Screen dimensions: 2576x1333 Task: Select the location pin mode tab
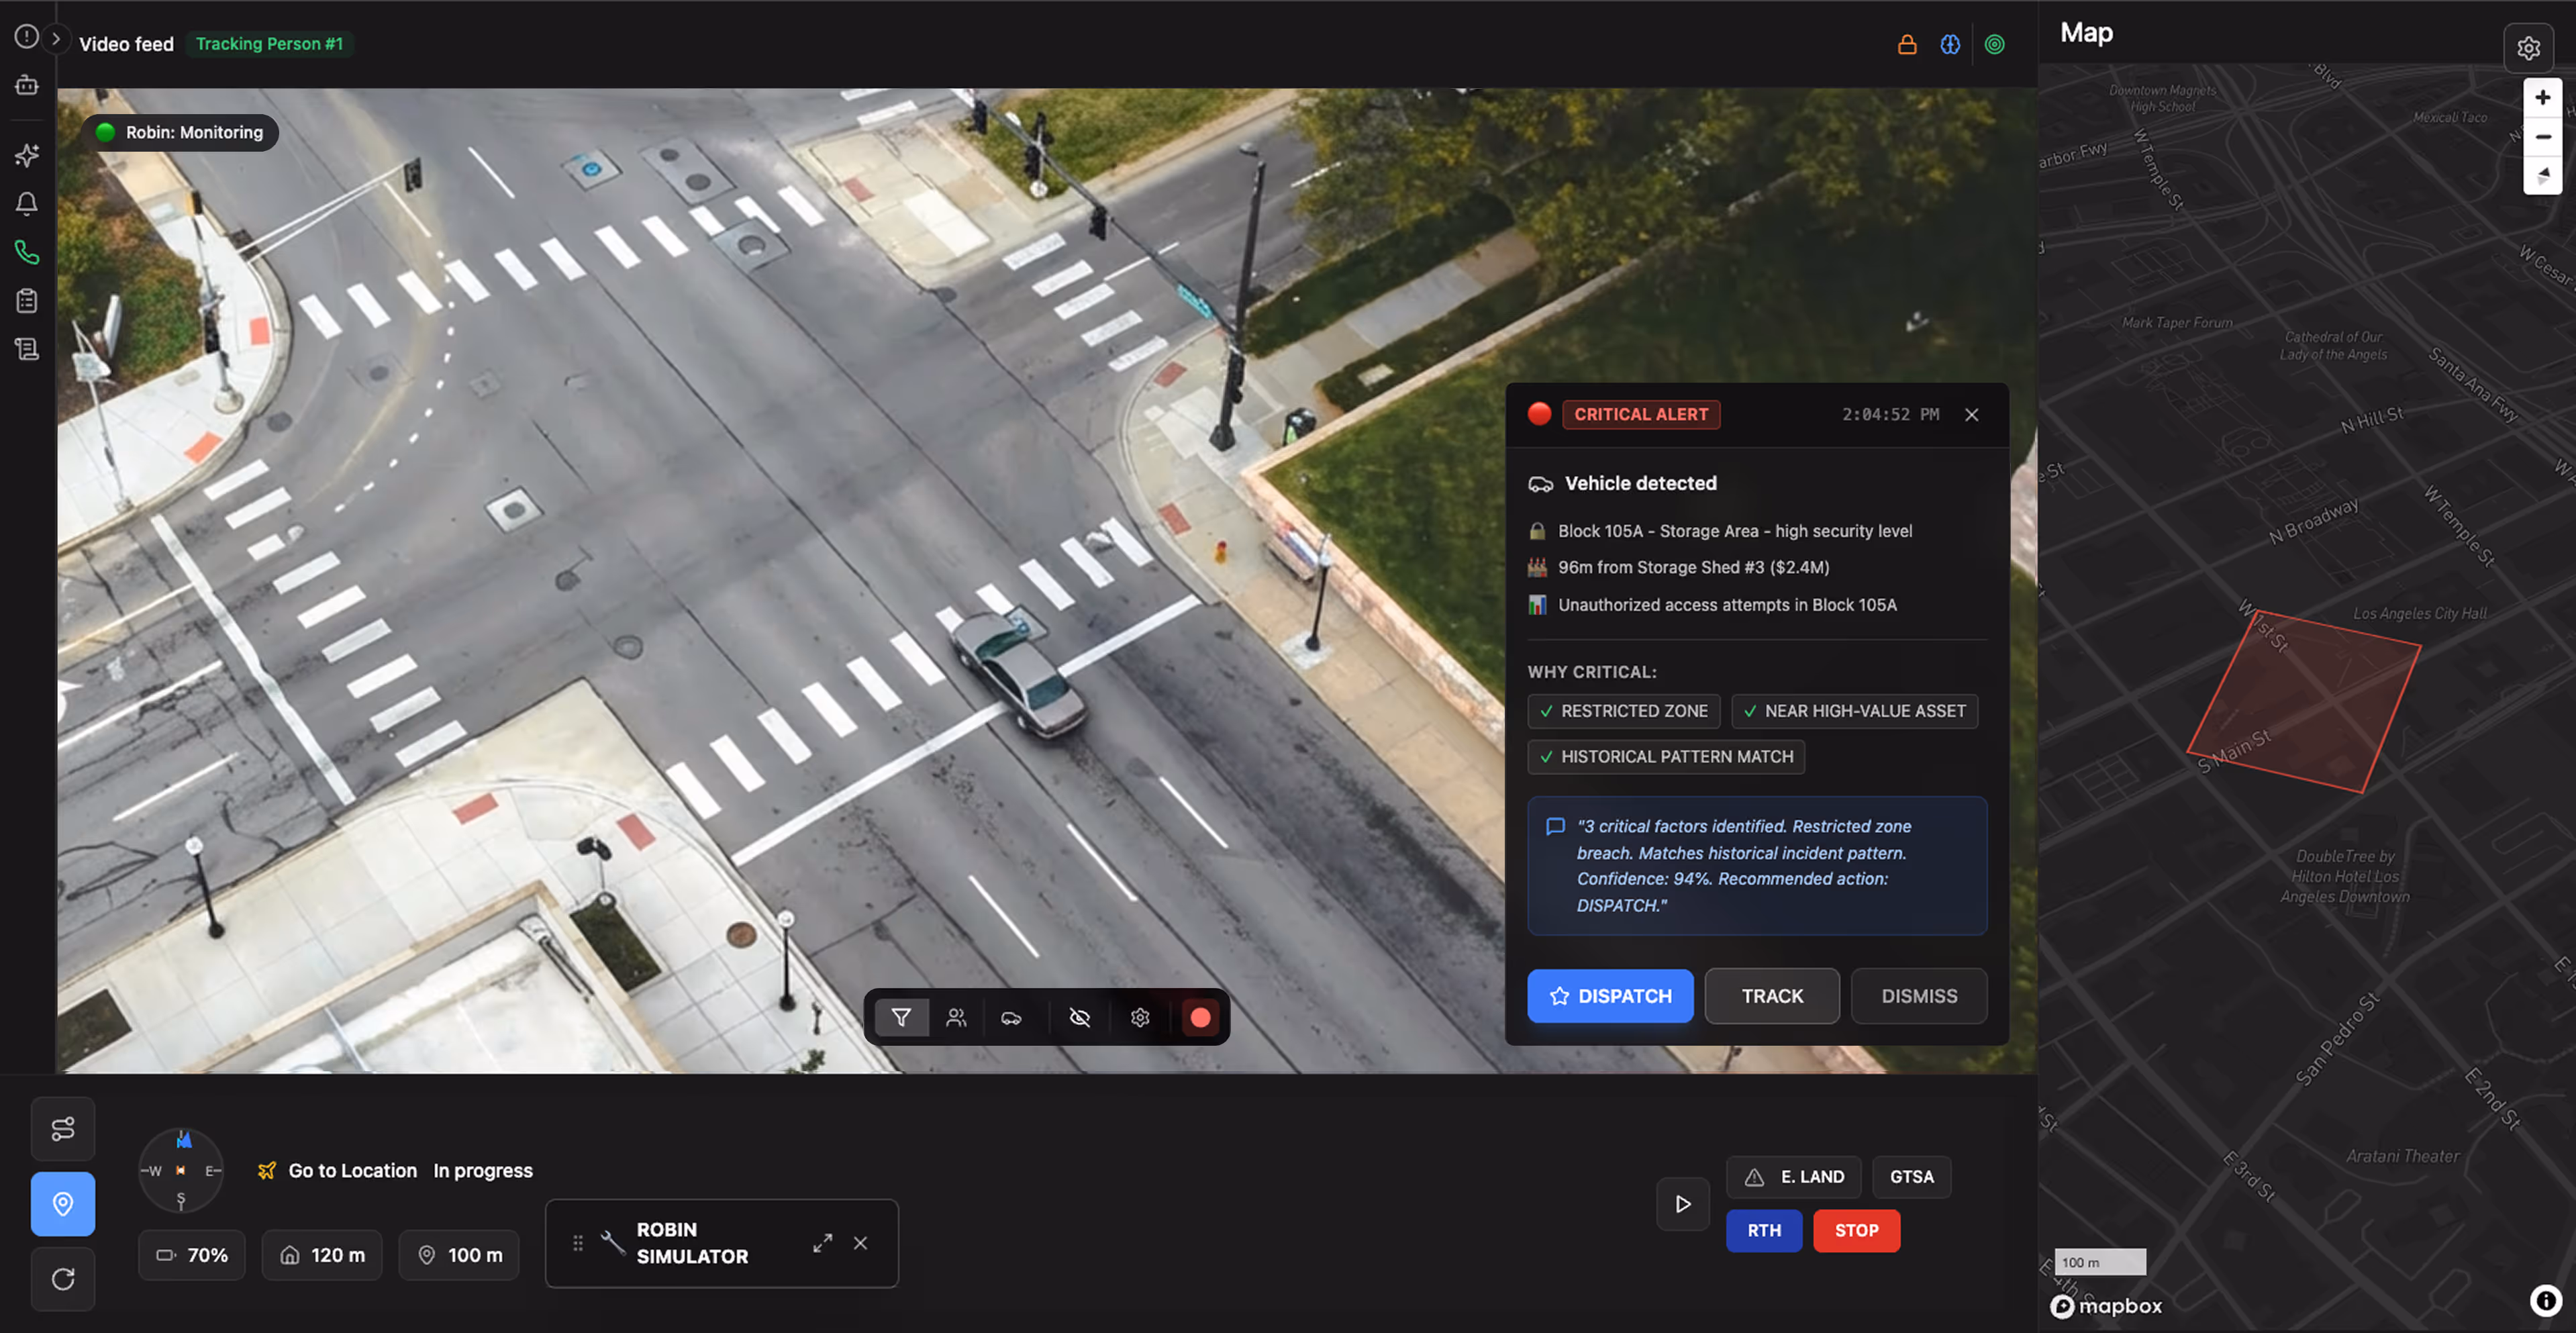point(63,1204)
